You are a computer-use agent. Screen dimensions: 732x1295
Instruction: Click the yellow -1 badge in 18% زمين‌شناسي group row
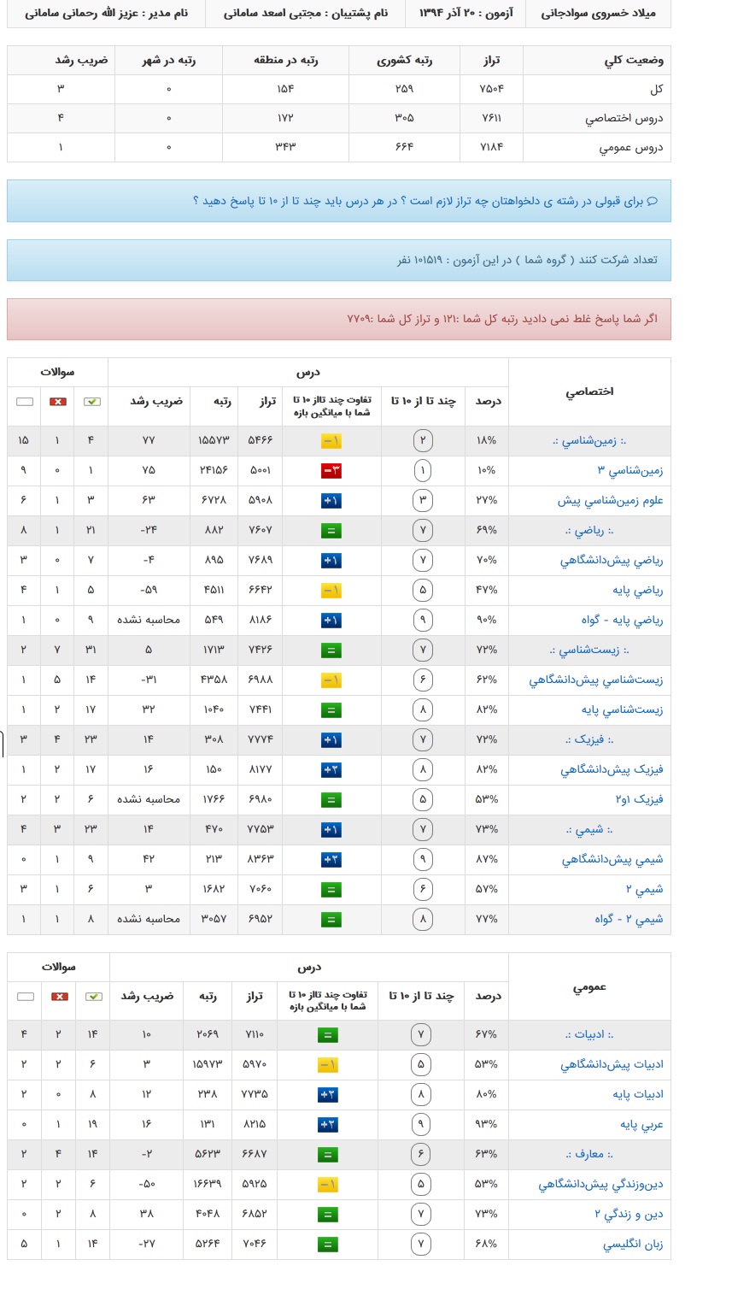331,440
